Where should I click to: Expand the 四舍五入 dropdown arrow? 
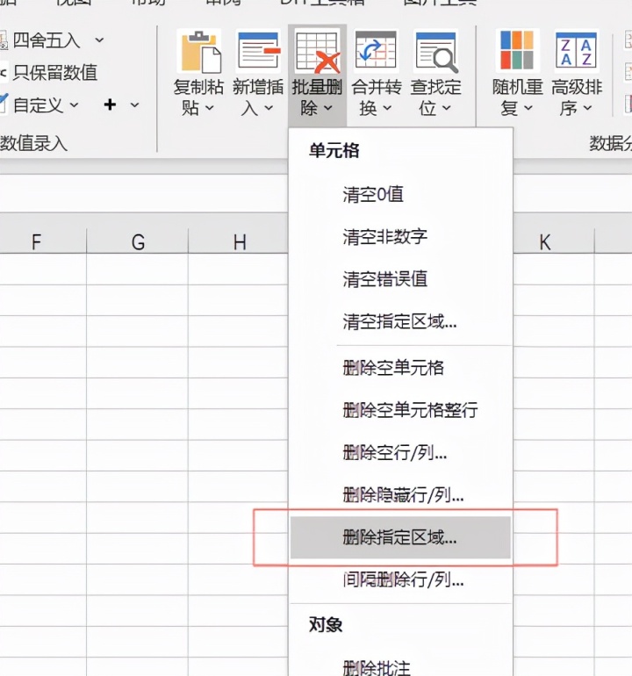(99, 40)
